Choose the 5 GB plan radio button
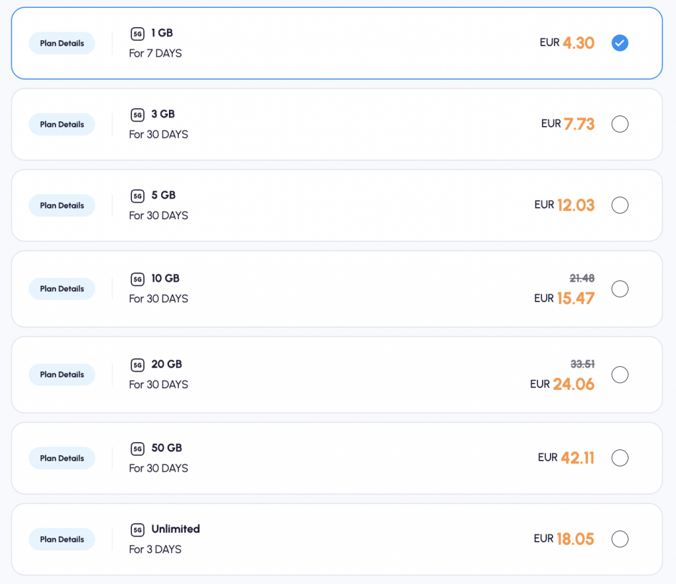The image size is (676, 584). [619, 205]
